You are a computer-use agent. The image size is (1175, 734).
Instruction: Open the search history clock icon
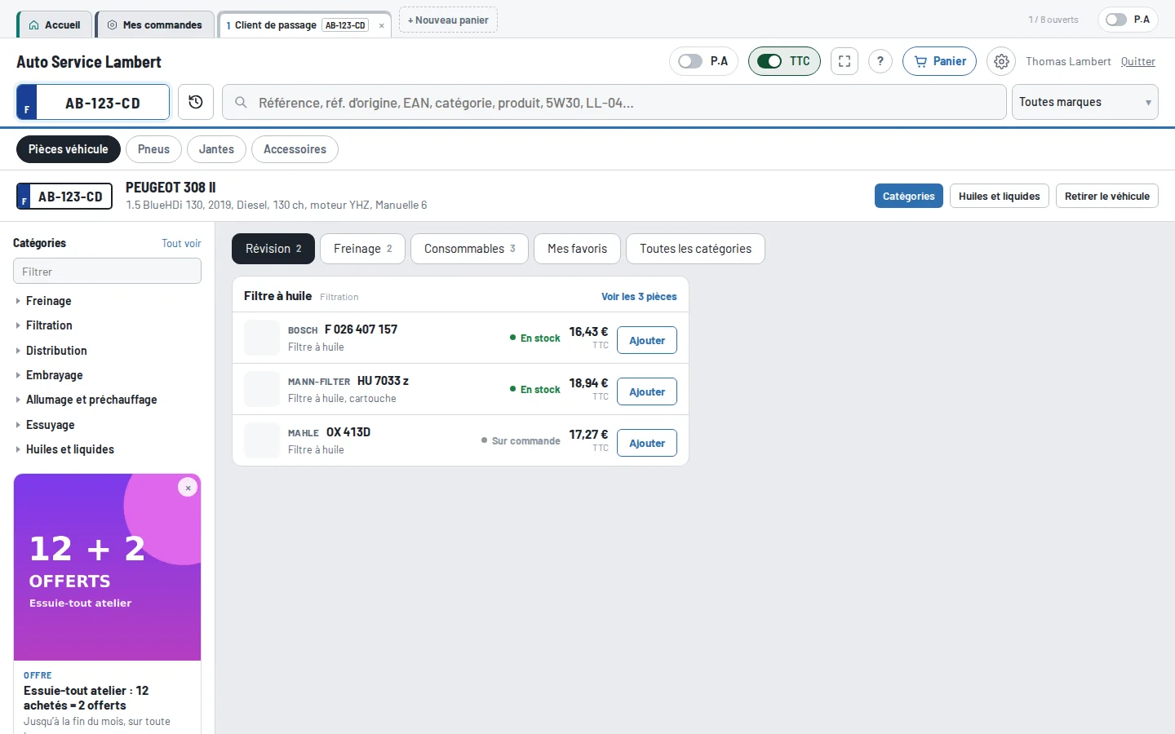(196, 102)
